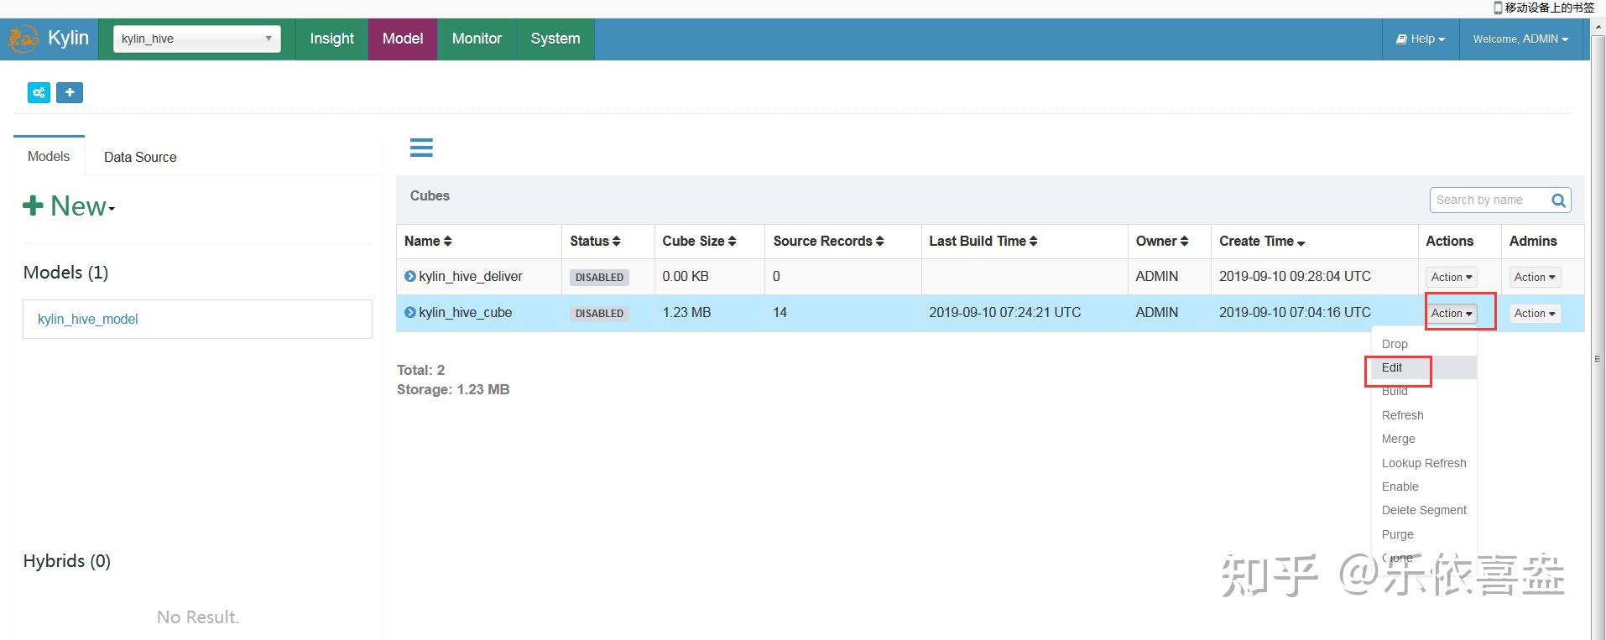Switch to the Monitor tab
The image size is (1606, 640).
point(477,39)
